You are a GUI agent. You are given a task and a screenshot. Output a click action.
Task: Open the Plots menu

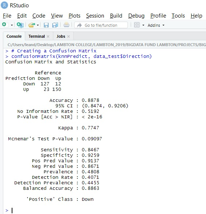75,16
